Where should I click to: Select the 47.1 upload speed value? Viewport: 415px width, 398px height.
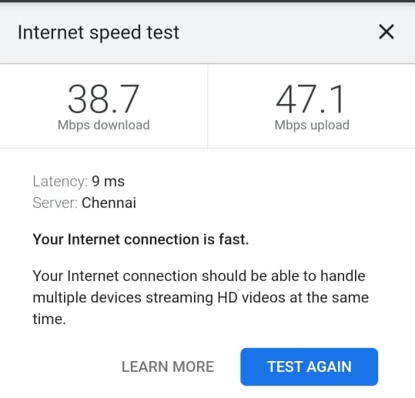coord(310,99)
